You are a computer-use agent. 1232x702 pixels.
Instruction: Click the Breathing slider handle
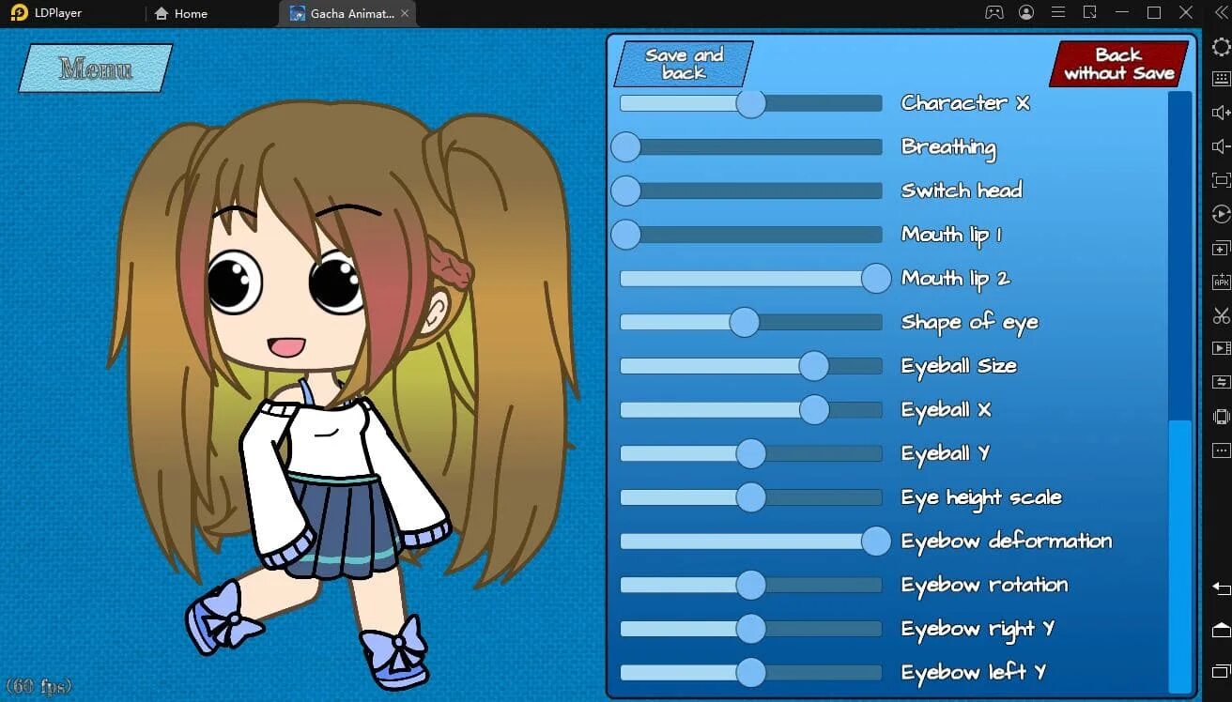625,147
